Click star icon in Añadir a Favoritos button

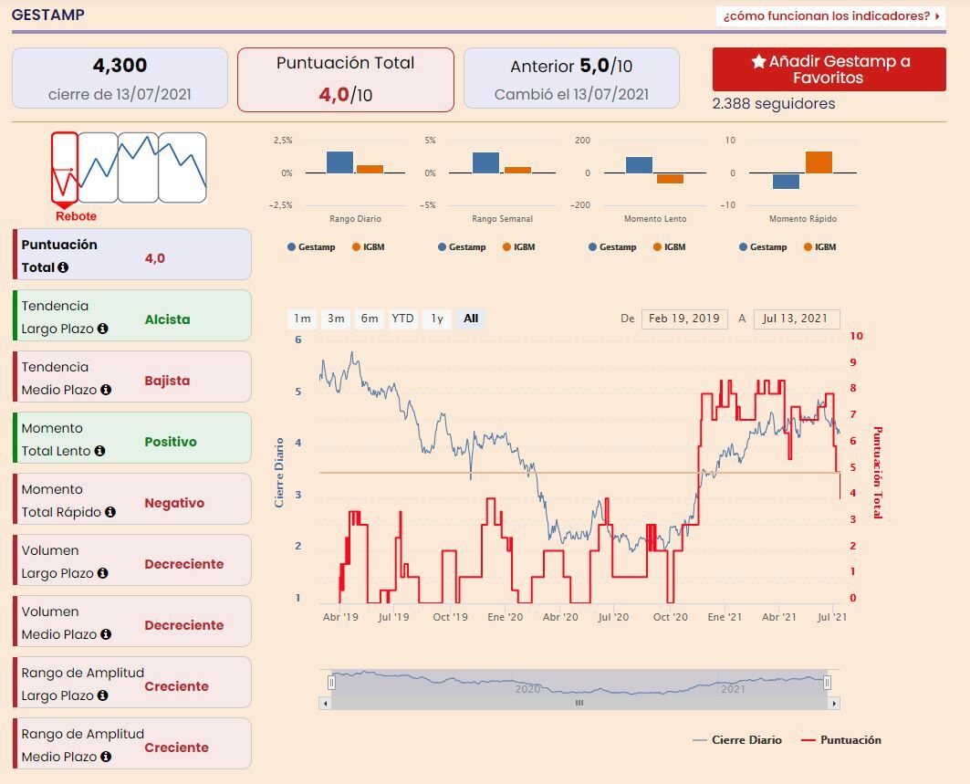(758, 61)
